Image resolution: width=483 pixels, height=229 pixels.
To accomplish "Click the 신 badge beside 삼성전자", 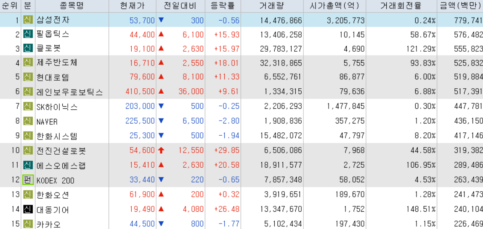I will pos(28,20).
